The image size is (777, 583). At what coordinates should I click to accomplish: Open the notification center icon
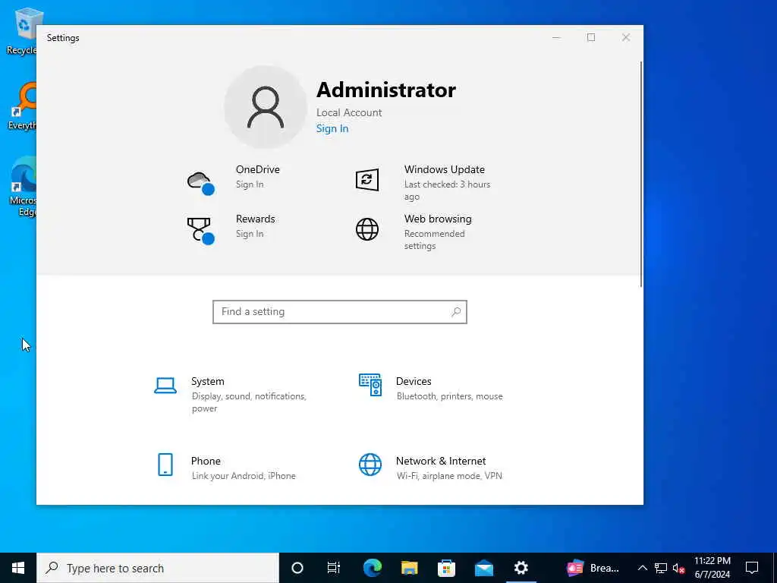[752, 568]
